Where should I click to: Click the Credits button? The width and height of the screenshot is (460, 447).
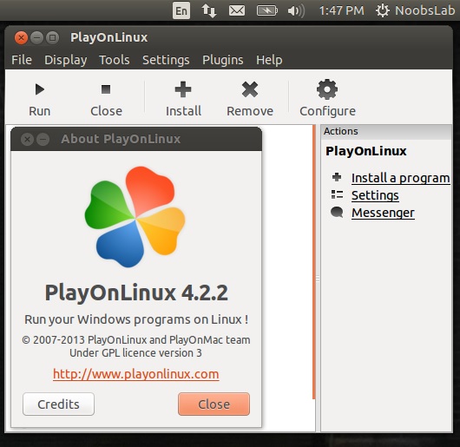click(58, 404)
